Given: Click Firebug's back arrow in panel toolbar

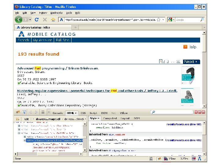Looking at the screenshot, I should (31, 112).
